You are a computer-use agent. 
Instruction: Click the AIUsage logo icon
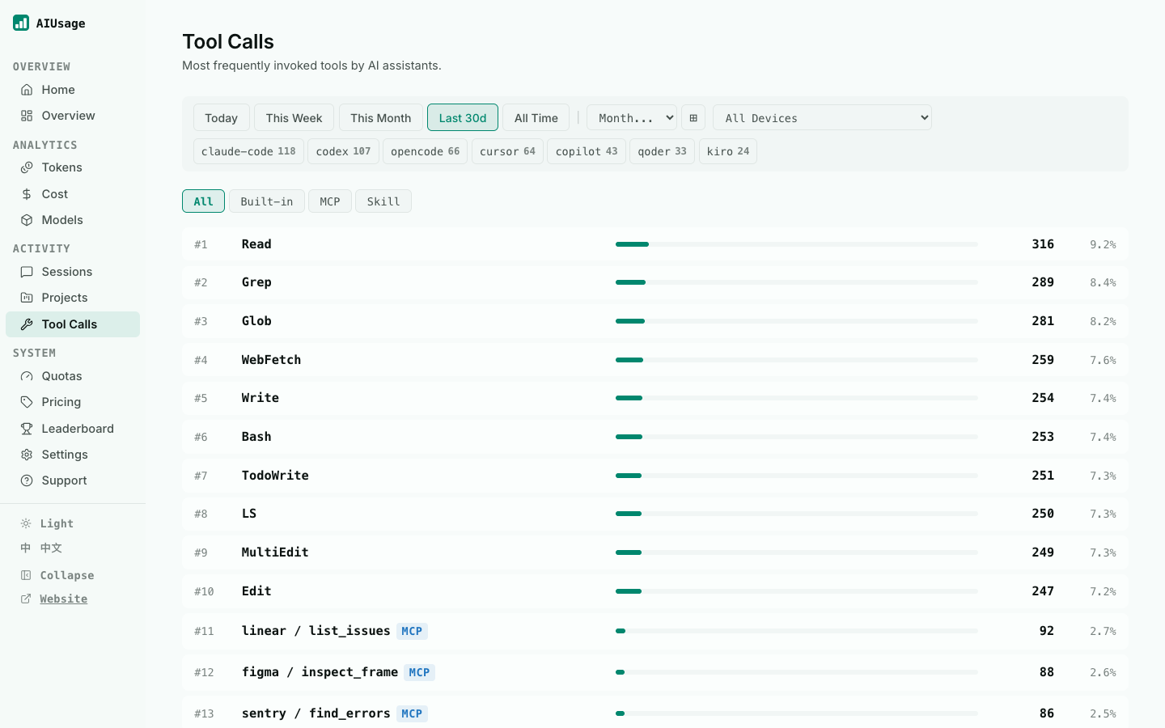(21, 23)
